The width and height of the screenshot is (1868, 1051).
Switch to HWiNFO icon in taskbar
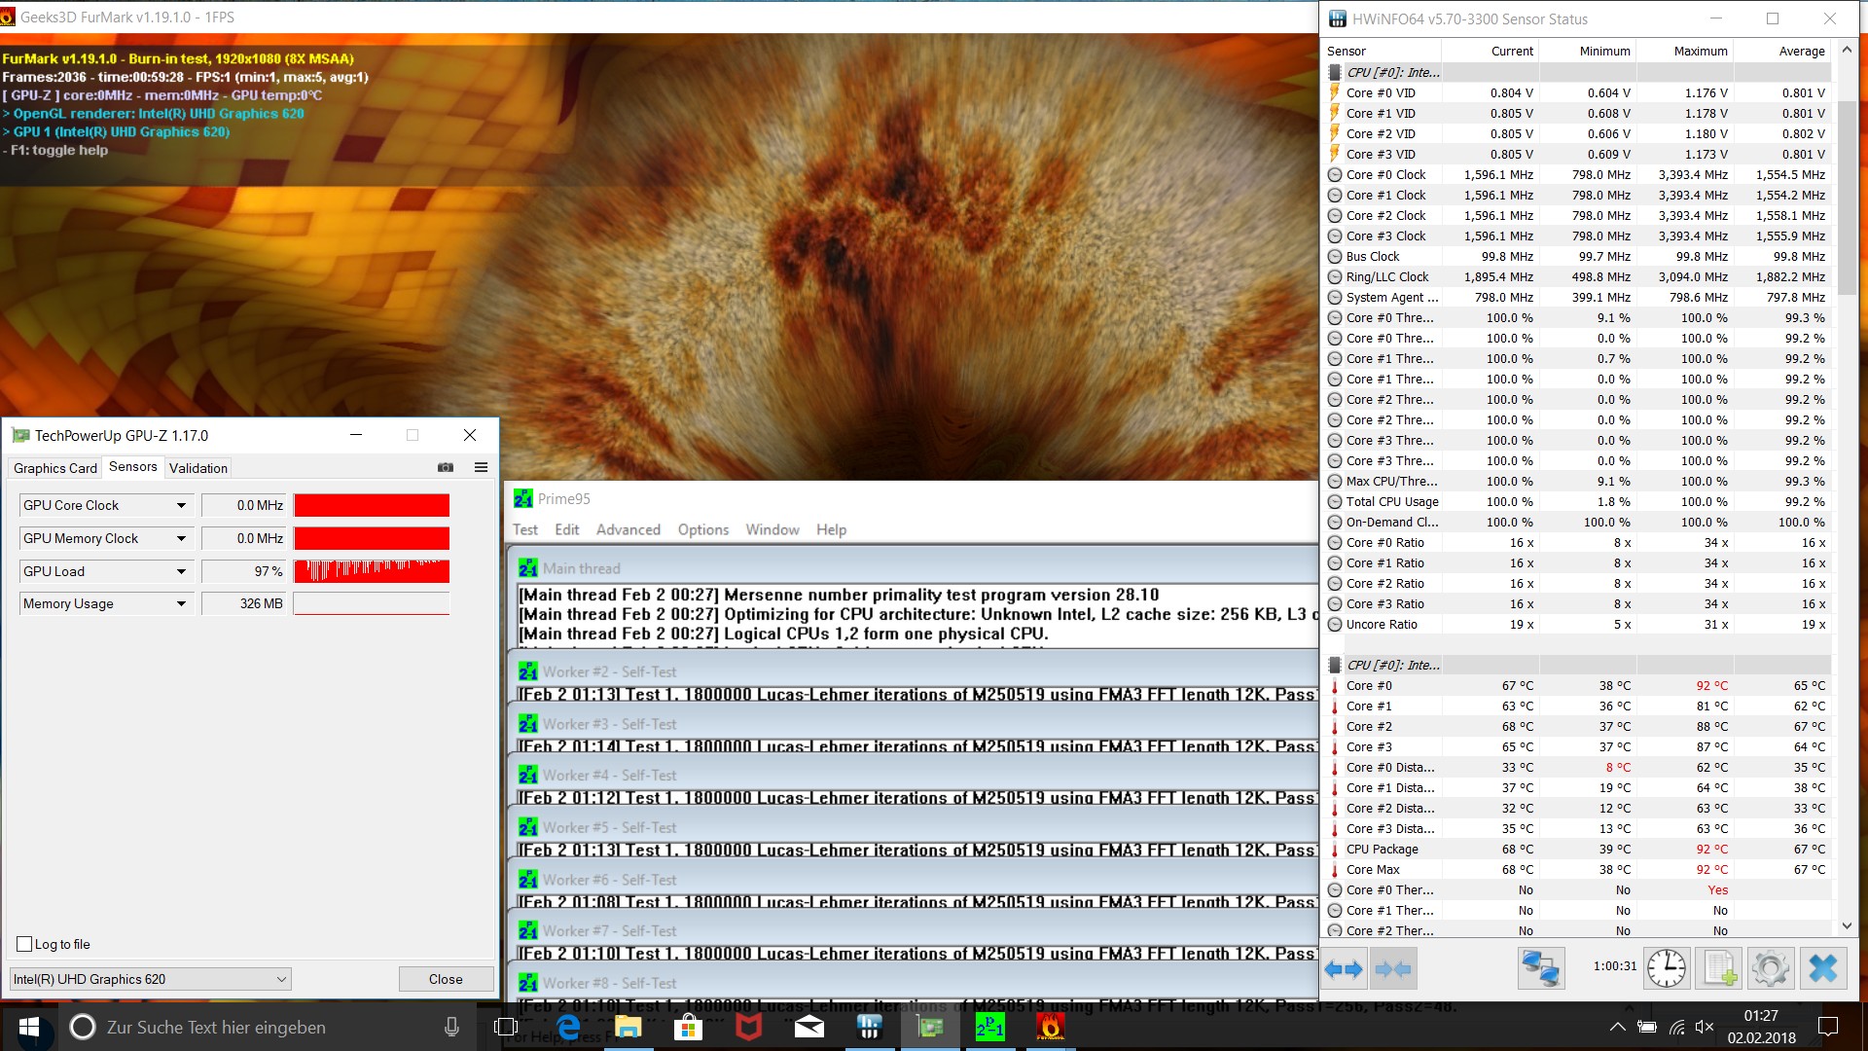[869, 1027]
